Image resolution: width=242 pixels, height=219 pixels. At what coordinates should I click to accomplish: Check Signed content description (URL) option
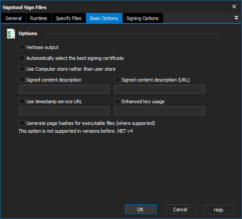(x=117, y=80)
